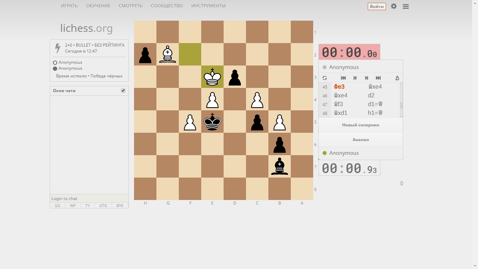Image resolution: width=478 pixels, height=269 pixels.
Task: Open the ИГРАТЬ menu
Action: (x=69, y=6)
